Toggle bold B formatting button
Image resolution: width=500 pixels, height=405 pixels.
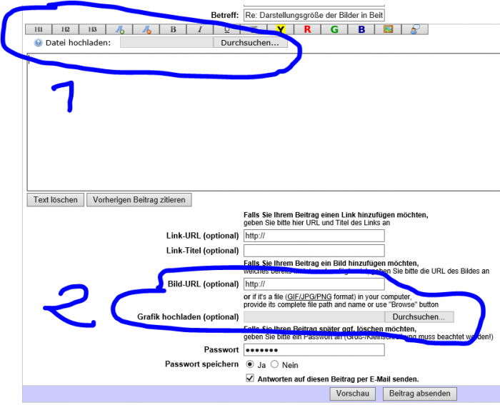click(x=173, y=29)
